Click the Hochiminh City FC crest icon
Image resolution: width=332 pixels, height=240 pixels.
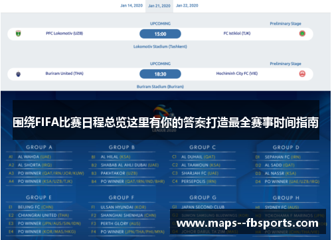[302, 74]
